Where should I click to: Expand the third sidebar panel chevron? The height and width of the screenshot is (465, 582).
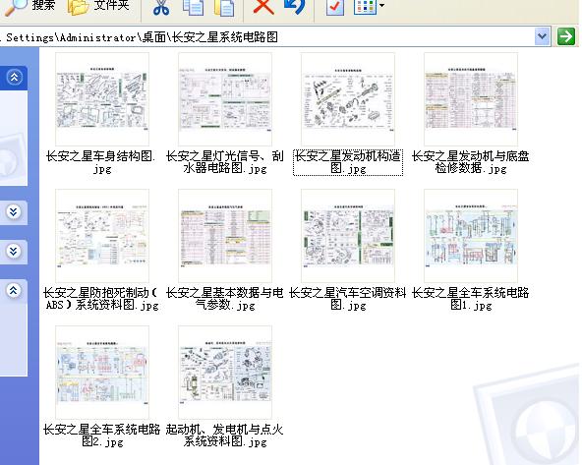14,252
